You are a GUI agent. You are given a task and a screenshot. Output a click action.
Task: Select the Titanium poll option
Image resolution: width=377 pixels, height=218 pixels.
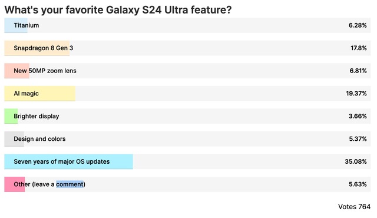point(187,25)
